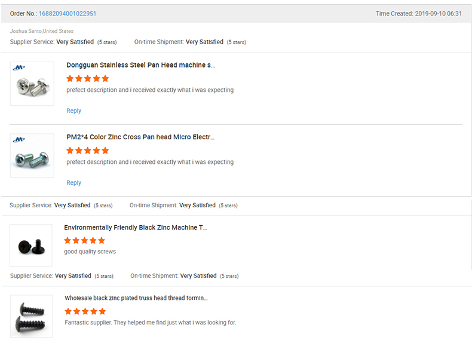The image size is (472, 349).
Task: Click Time Created 2019-09-10 06:31 label
Action: pos(418,14)
